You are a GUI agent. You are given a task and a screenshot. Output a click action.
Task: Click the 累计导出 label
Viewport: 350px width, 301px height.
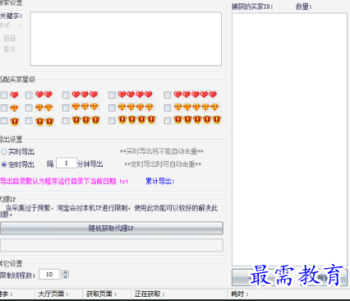pos(160,181)
